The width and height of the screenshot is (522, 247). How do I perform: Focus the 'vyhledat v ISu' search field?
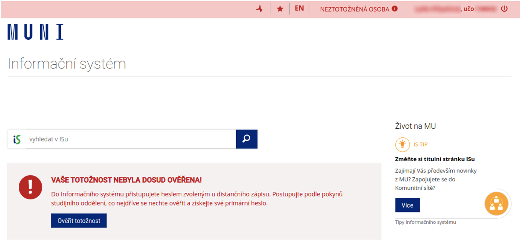tap(130, 139)
